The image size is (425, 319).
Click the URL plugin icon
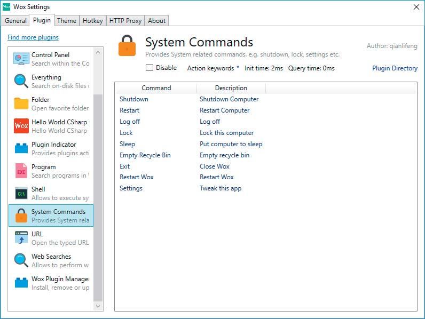(21, 238)
